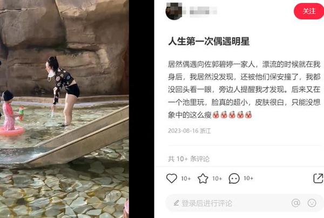Open the author's blurred avatar profile
This screenshot has width=324, height=218.
click(x=174, y=11)
